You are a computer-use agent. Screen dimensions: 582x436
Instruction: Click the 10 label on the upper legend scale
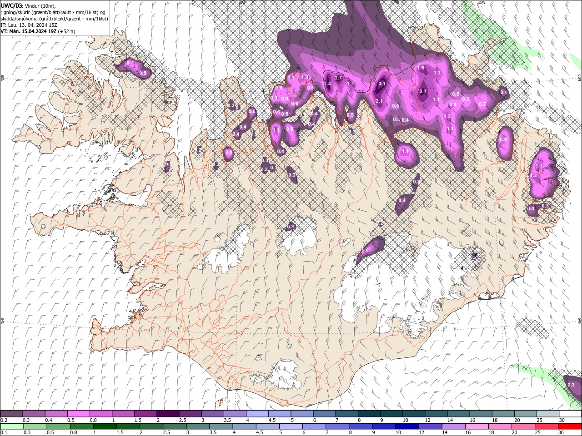click(x=405, y=420)
